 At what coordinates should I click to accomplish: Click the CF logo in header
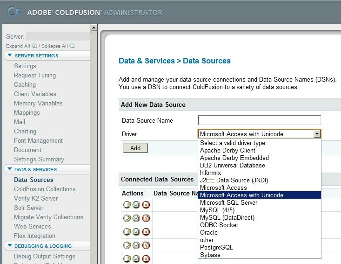(x=14, y=12)
